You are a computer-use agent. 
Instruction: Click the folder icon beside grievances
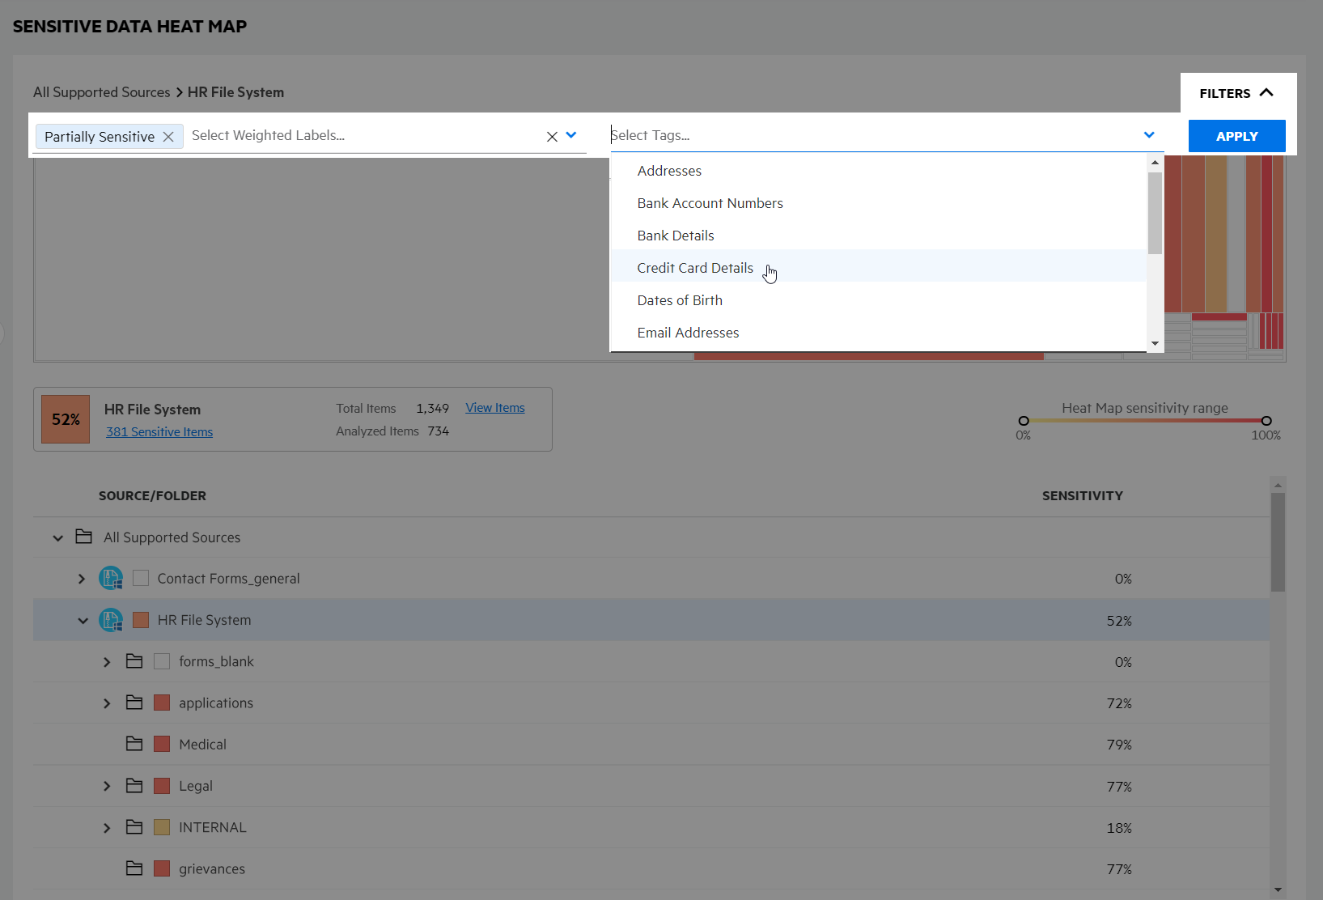(x=134, y=868)
